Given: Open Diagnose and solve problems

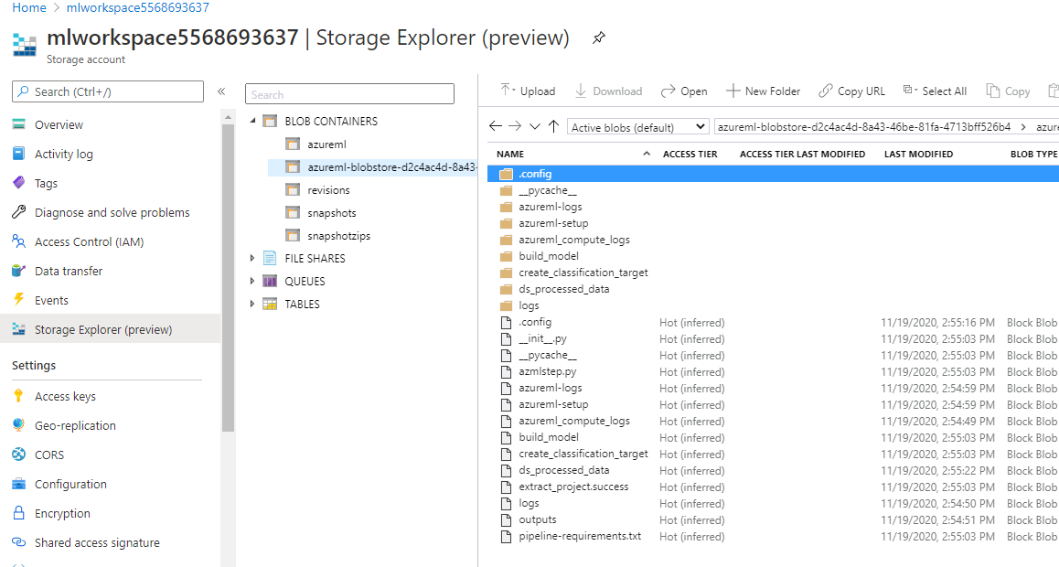Looking at the screenshot, I should coord(112,212).
